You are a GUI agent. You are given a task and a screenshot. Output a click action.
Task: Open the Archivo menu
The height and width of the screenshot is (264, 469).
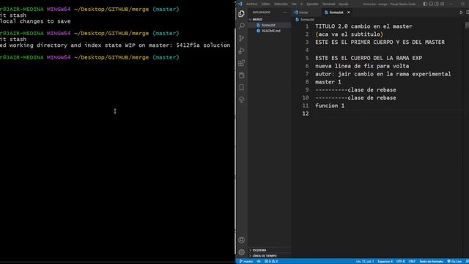[252, 4]
